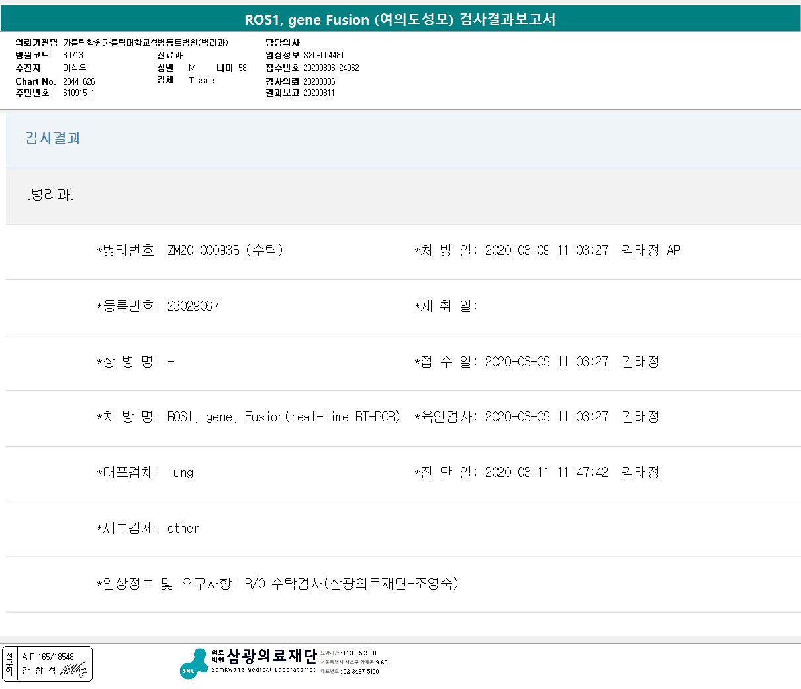Select specimen value 'Tissue'
Screen dimensions: 801x689
[201, 81]
